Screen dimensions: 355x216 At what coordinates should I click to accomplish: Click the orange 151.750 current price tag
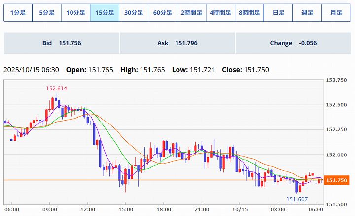pos(338,180)
